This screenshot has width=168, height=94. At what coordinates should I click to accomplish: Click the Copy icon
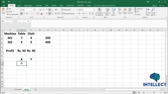(x=7, y=11)
